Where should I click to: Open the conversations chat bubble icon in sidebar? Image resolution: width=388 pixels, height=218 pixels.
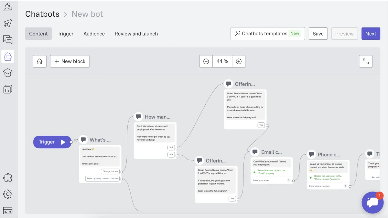click(8, 40)
